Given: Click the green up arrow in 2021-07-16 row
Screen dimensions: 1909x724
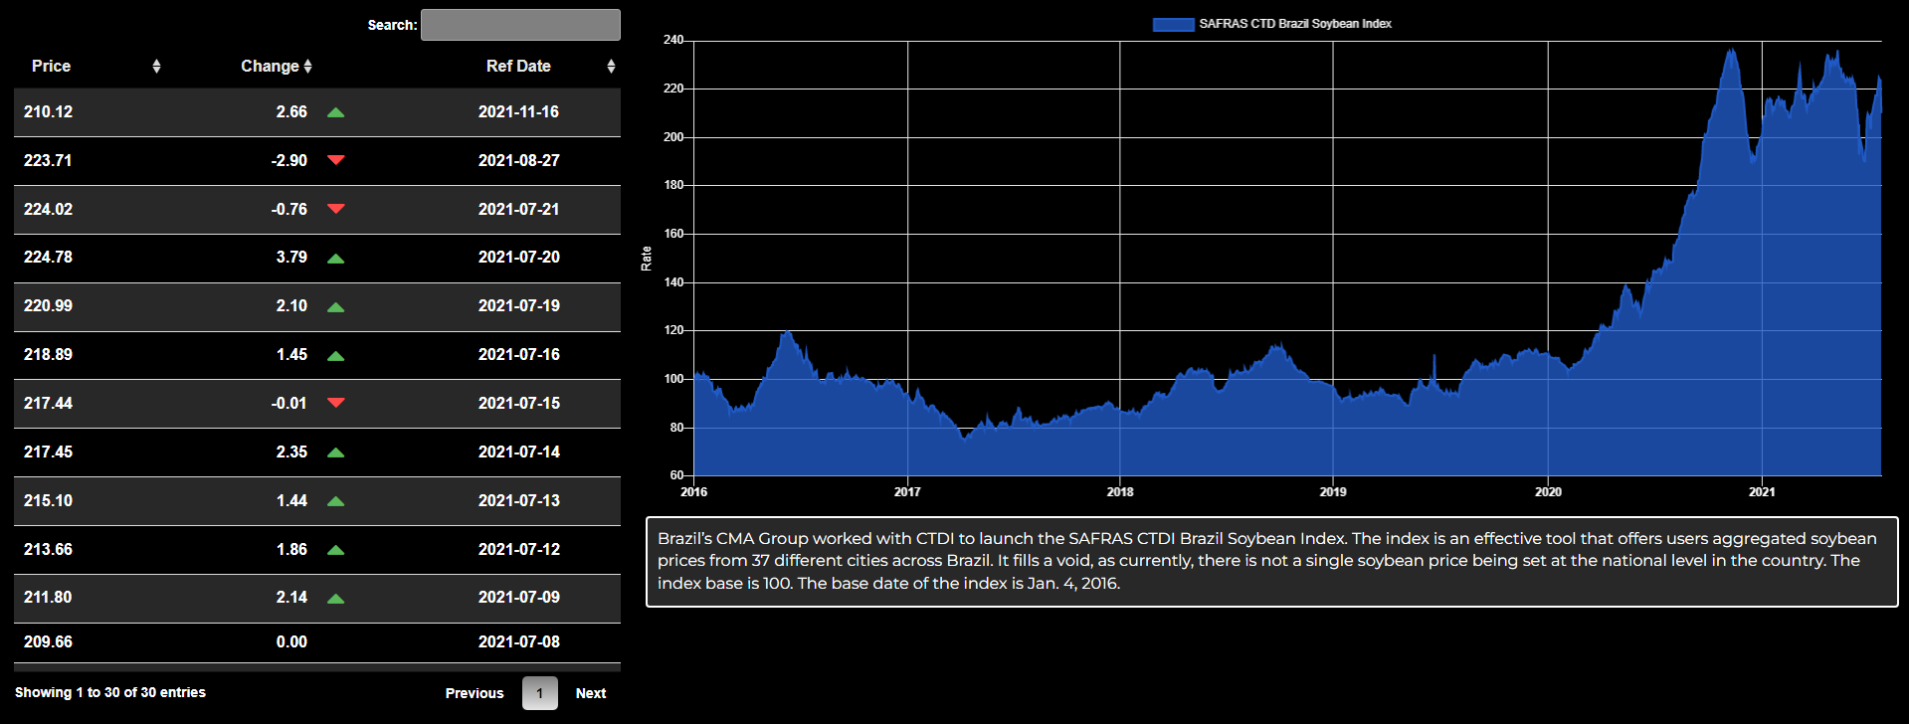Looking at the screenshot, I should (336, 355).
